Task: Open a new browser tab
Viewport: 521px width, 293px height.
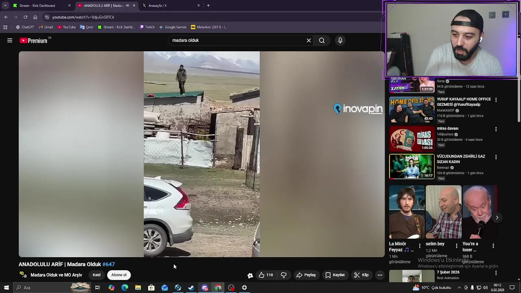Action: tap(208, 6)
